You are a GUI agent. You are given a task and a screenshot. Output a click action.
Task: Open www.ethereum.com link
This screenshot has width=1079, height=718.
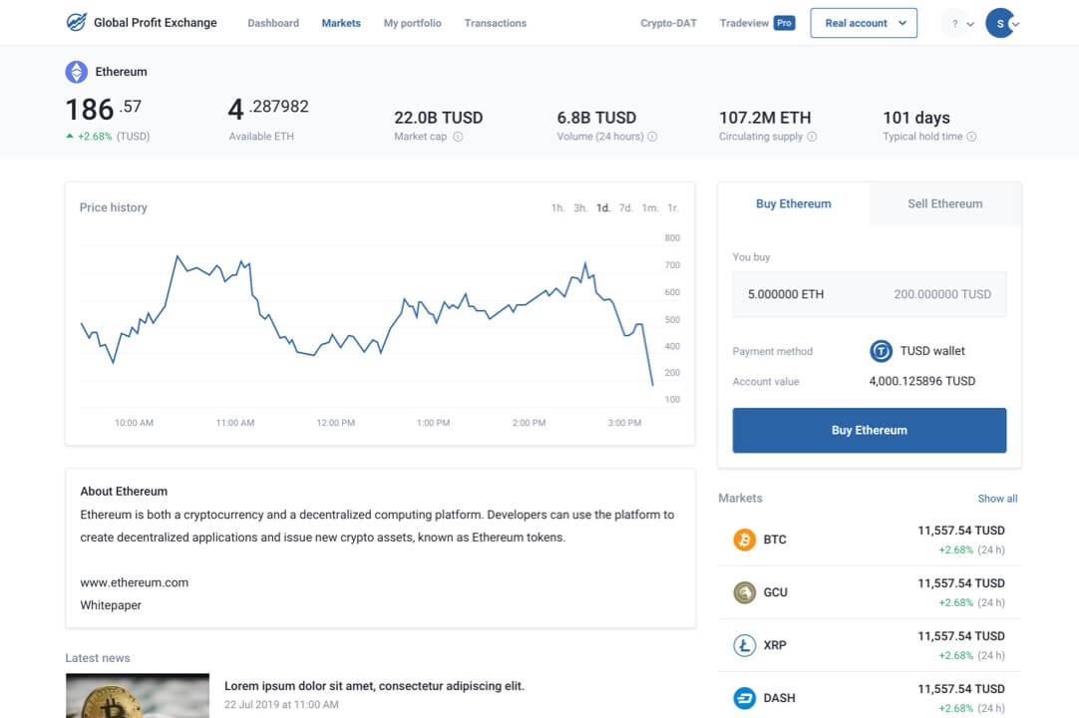coord(135,582)
